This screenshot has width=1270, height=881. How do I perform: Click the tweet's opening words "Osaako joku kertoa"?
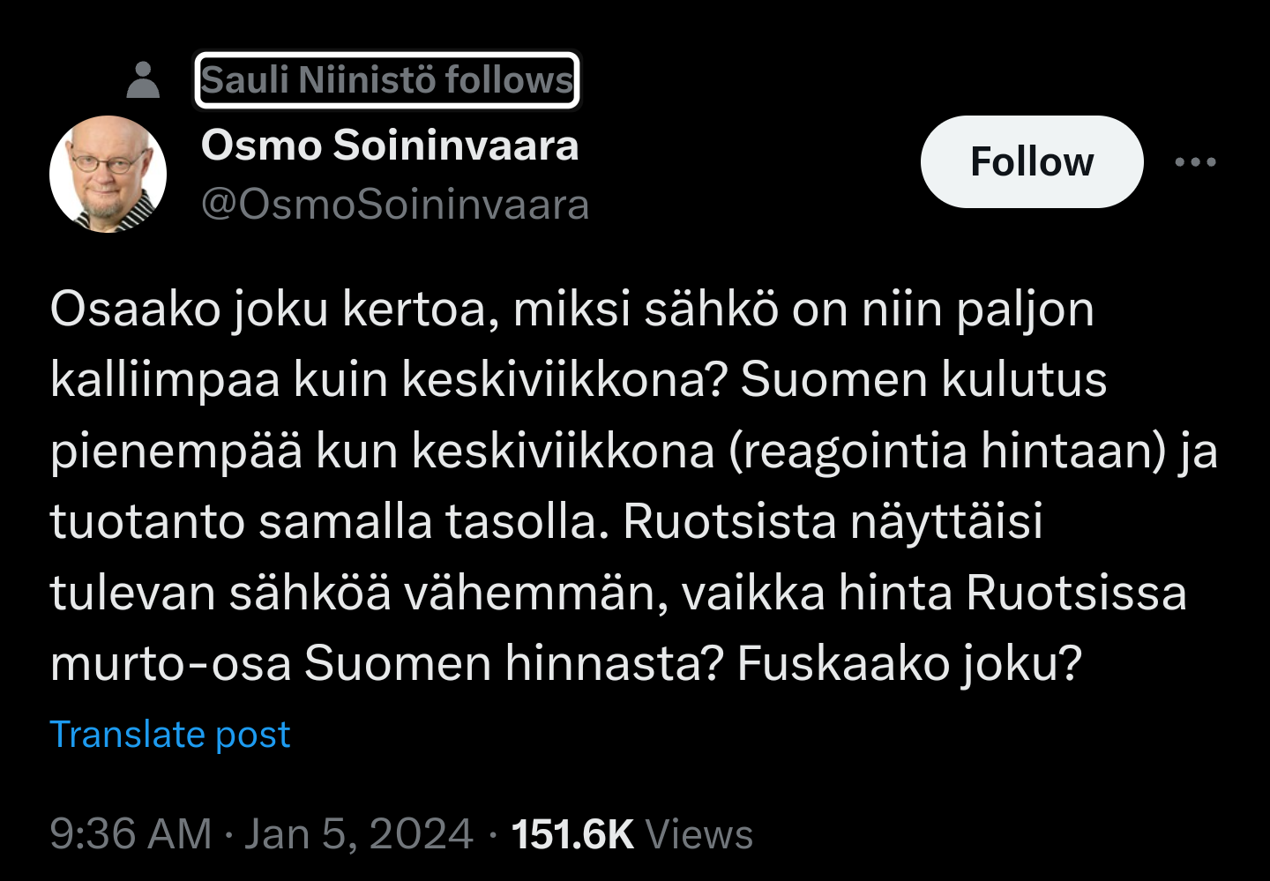(269, 310)
